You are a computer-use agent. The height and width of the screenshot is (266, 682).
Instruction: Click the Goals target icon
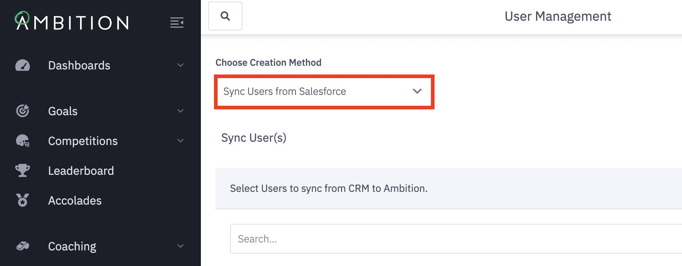coord(23,111)
